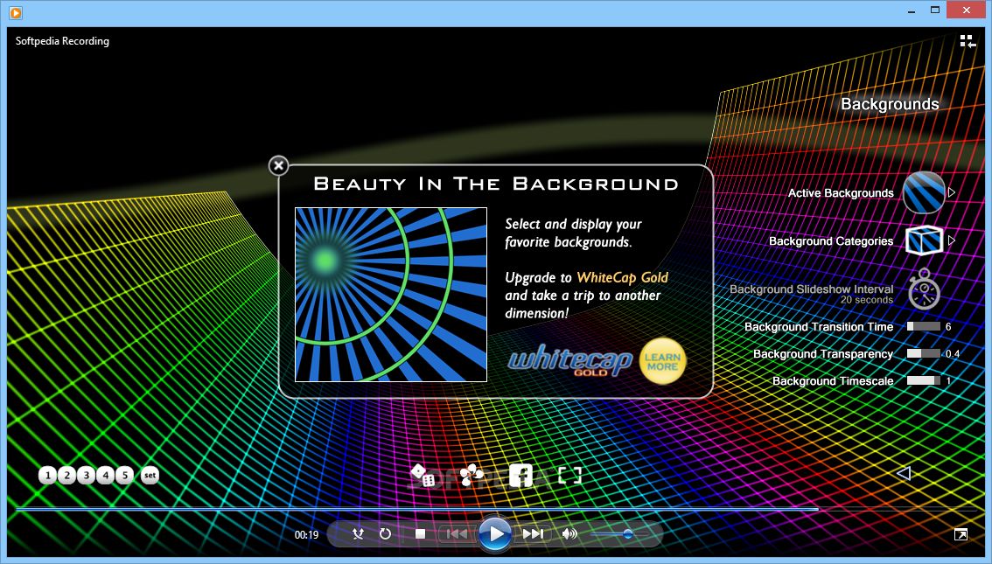Click the volume slider

pos(620,534)
